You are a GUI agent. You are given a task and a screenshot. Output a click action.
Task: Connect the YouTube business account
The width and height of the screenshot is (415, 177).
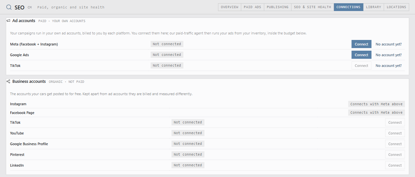(395, 133)
